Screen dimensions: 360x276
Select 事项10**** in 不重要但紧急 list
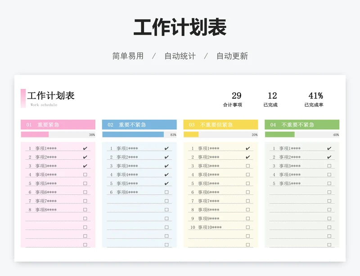pyautogui.click(x=210, y=227)
